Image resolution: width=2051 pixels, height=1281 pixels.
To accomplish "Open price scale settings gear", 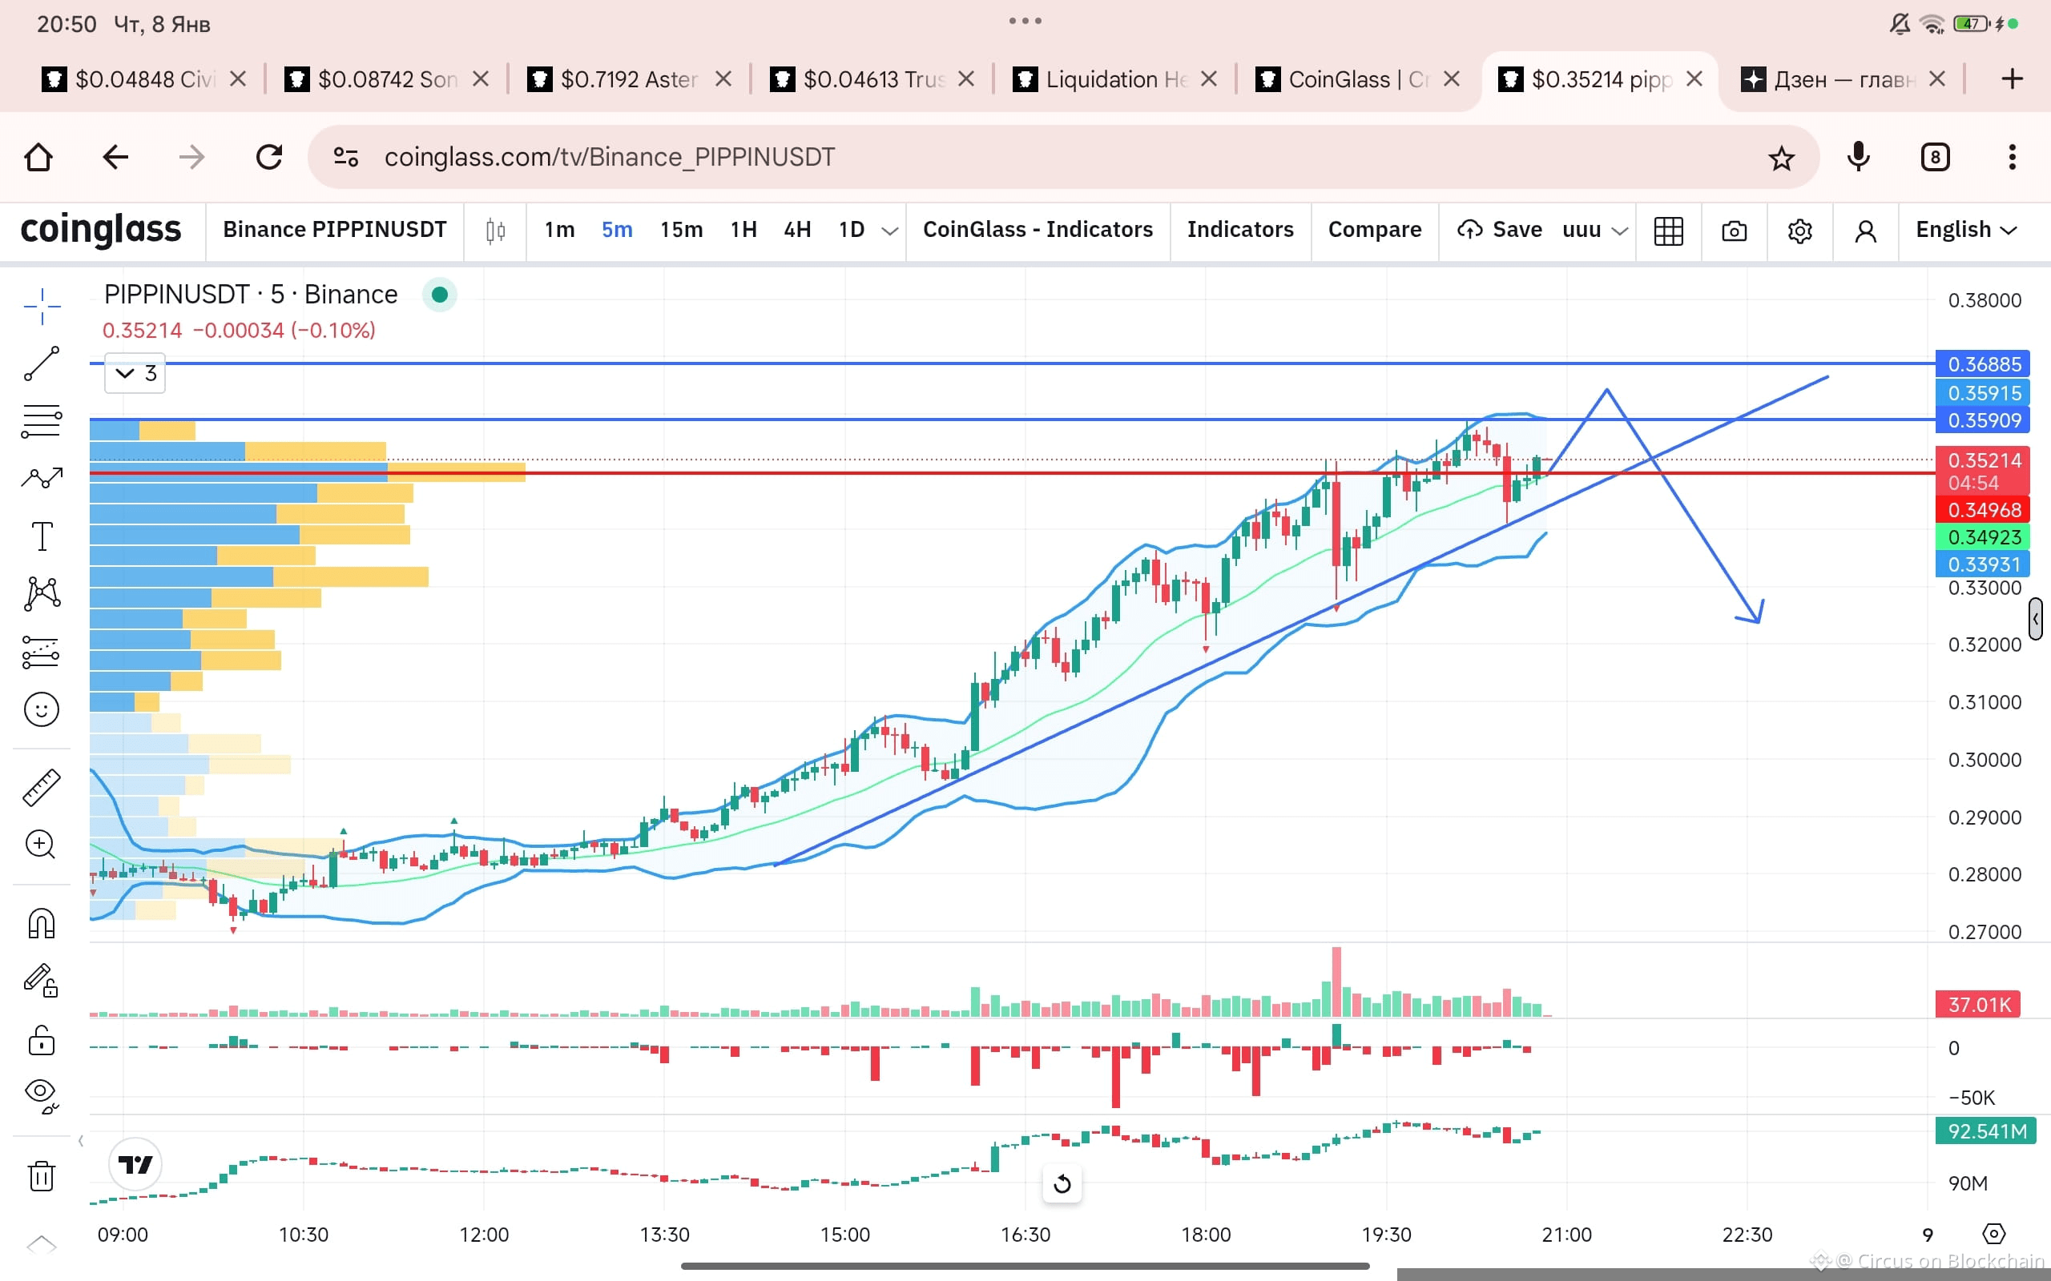I will (x=1994, y=1234).
